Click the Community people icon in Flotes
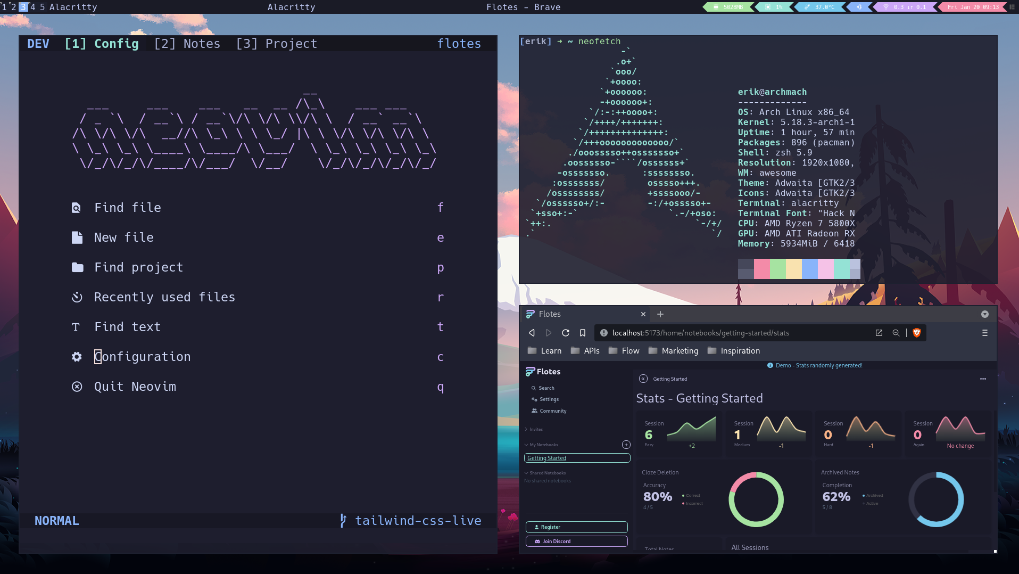 pyautogui.click(x=535, y=411)
